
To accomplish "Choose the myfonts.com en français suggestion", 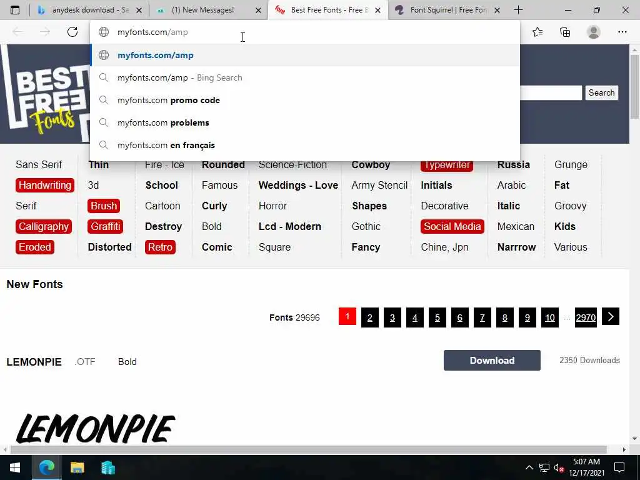I will (305, 145).
